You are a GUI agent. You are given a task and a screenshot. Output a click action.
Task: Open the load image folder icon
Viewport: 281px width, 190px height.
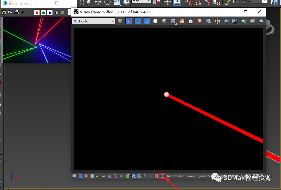(x=182, y=21)
